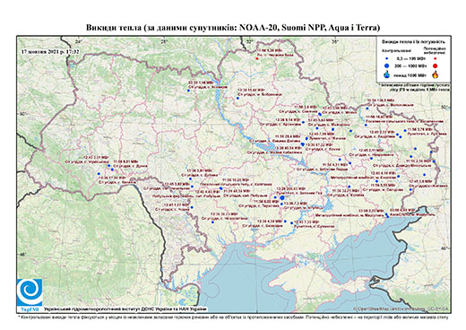Viewport: 466px width, 330px height.
Task: Select the blue flame icon in legend
Action: [387, 74]
